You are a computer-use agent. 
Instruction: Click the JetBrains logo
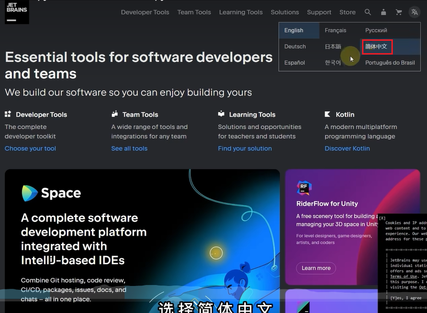[x=17, y=12]
